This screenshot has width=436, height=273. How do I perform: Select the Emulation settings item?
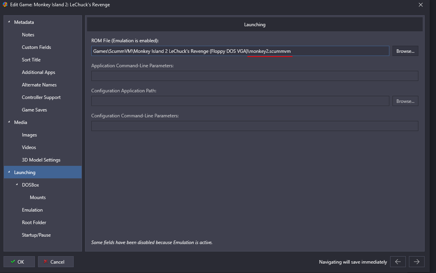tap(32, 210)
